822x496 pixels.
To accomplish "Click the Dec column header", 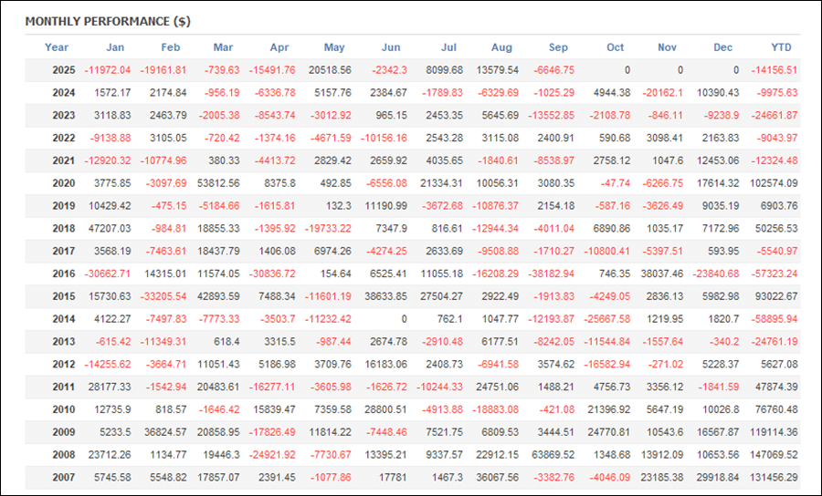I will point(723,47).
